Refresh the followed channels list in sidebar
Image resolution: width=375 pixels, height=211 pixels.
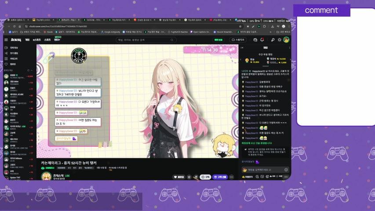[x=28, y=70]
